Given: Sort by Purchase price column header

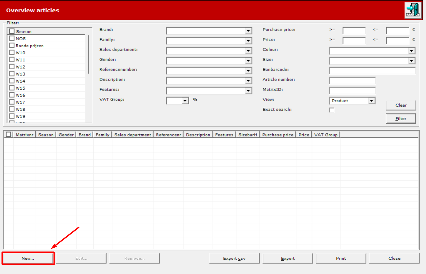Looking at the screenshot, I should [278, 135].
